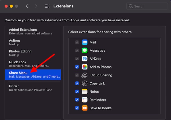The height and width of the screenshot is (120, 171).
Task: Select Added Extensions in sidebar
Action: coord(33,32)
